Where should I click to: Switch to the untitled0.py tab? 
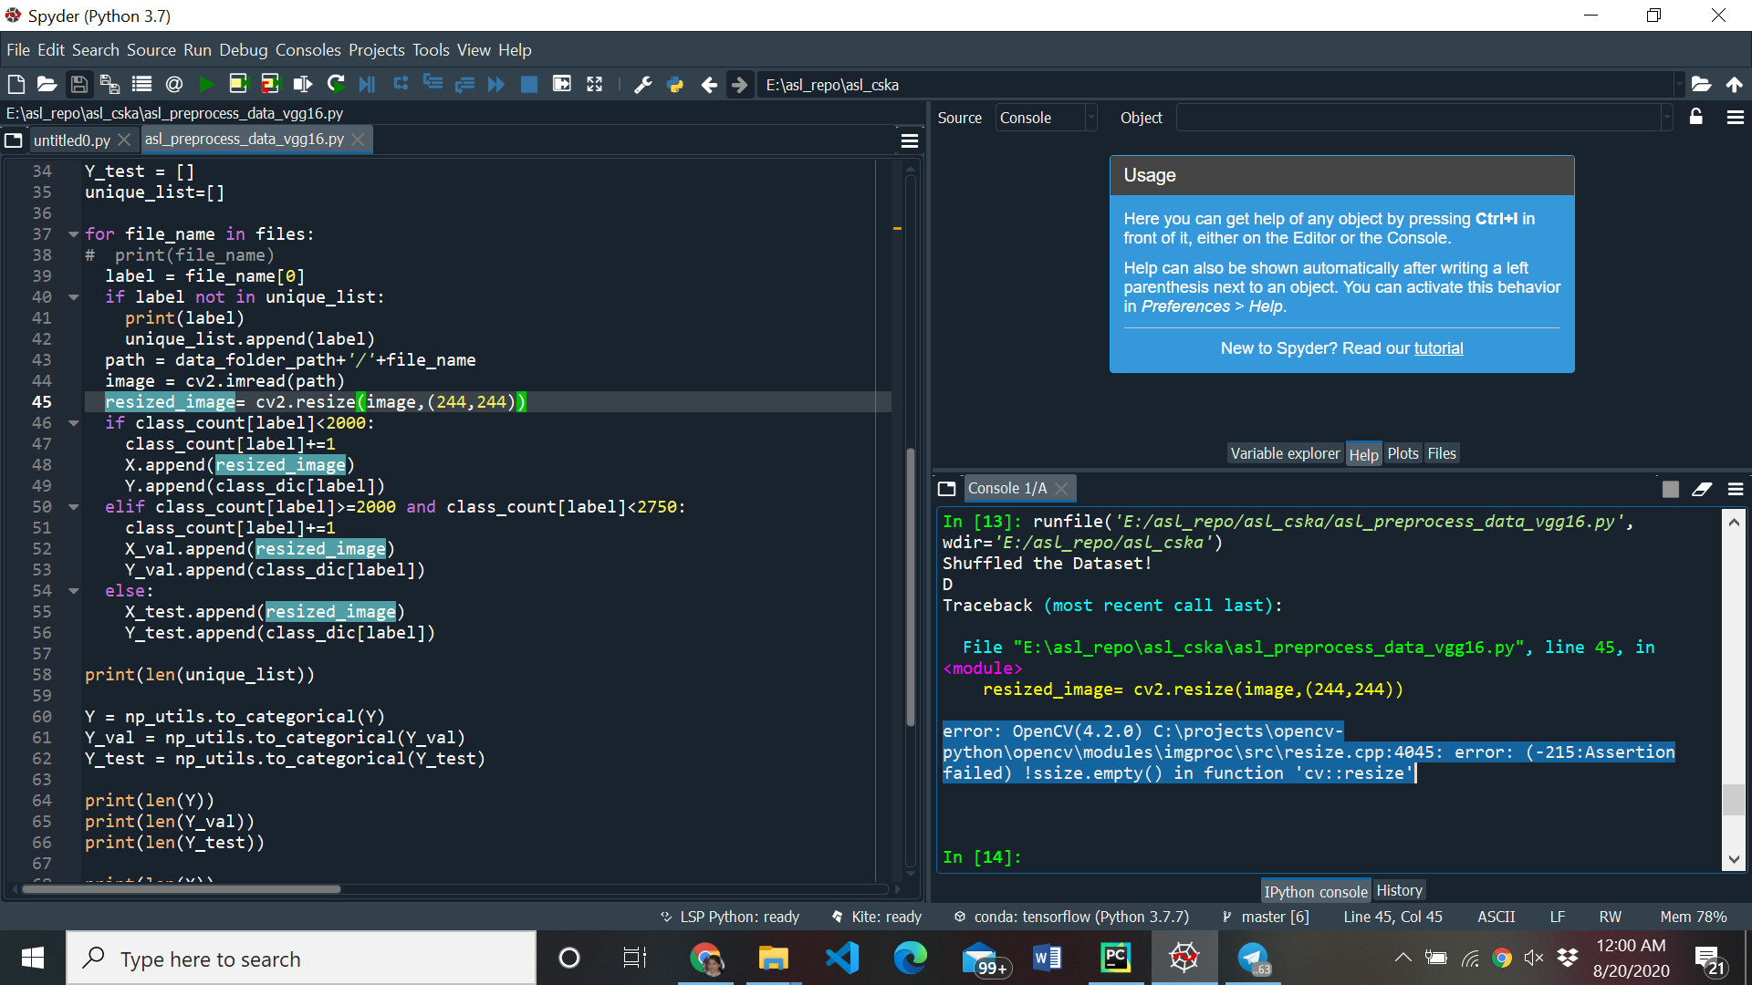click(71, 140)
